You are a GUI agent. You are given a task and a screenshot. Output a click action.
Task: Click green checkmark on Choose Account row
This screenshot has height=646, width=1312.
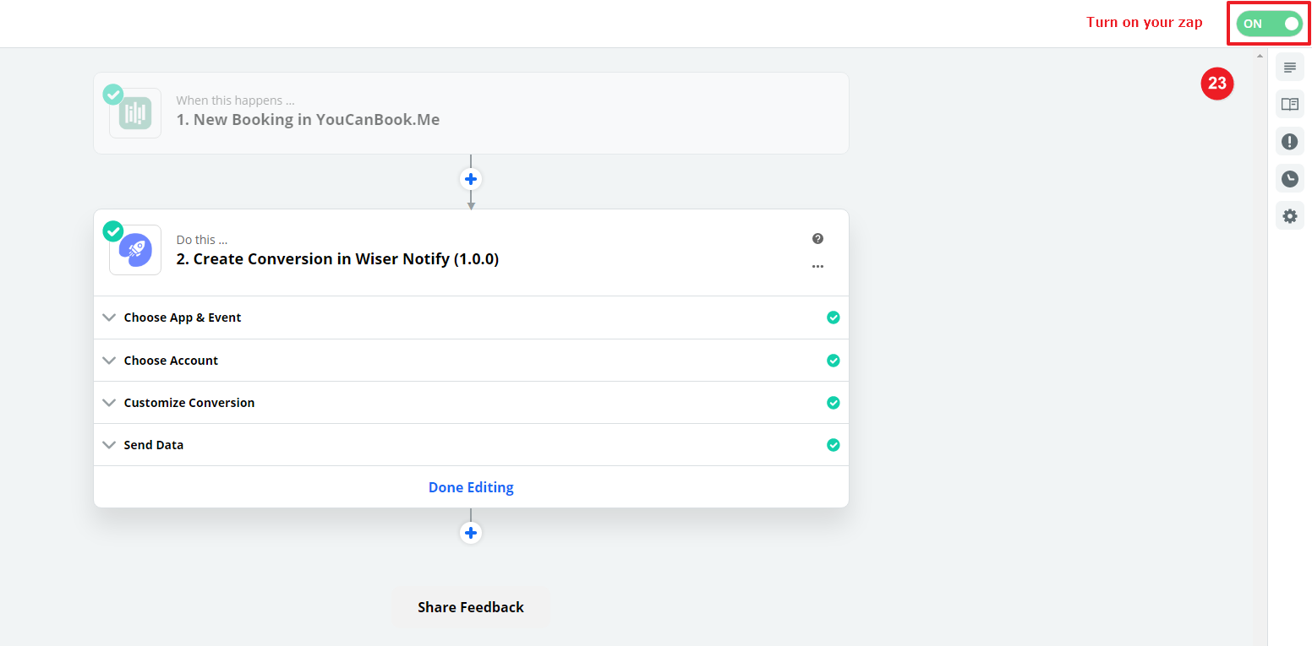[x=833, y=361]
